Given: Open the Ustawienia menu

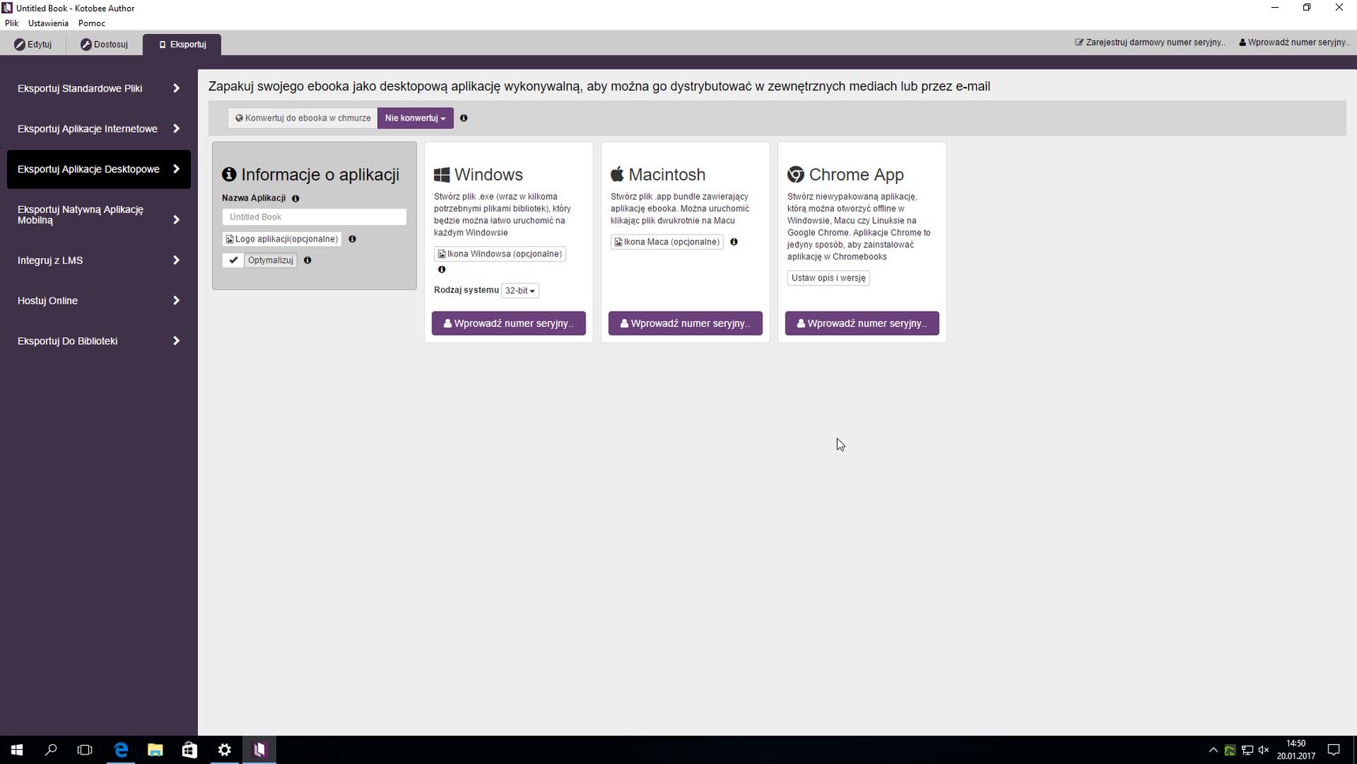Looking at the screenshot, I should [x=48, y=23].
